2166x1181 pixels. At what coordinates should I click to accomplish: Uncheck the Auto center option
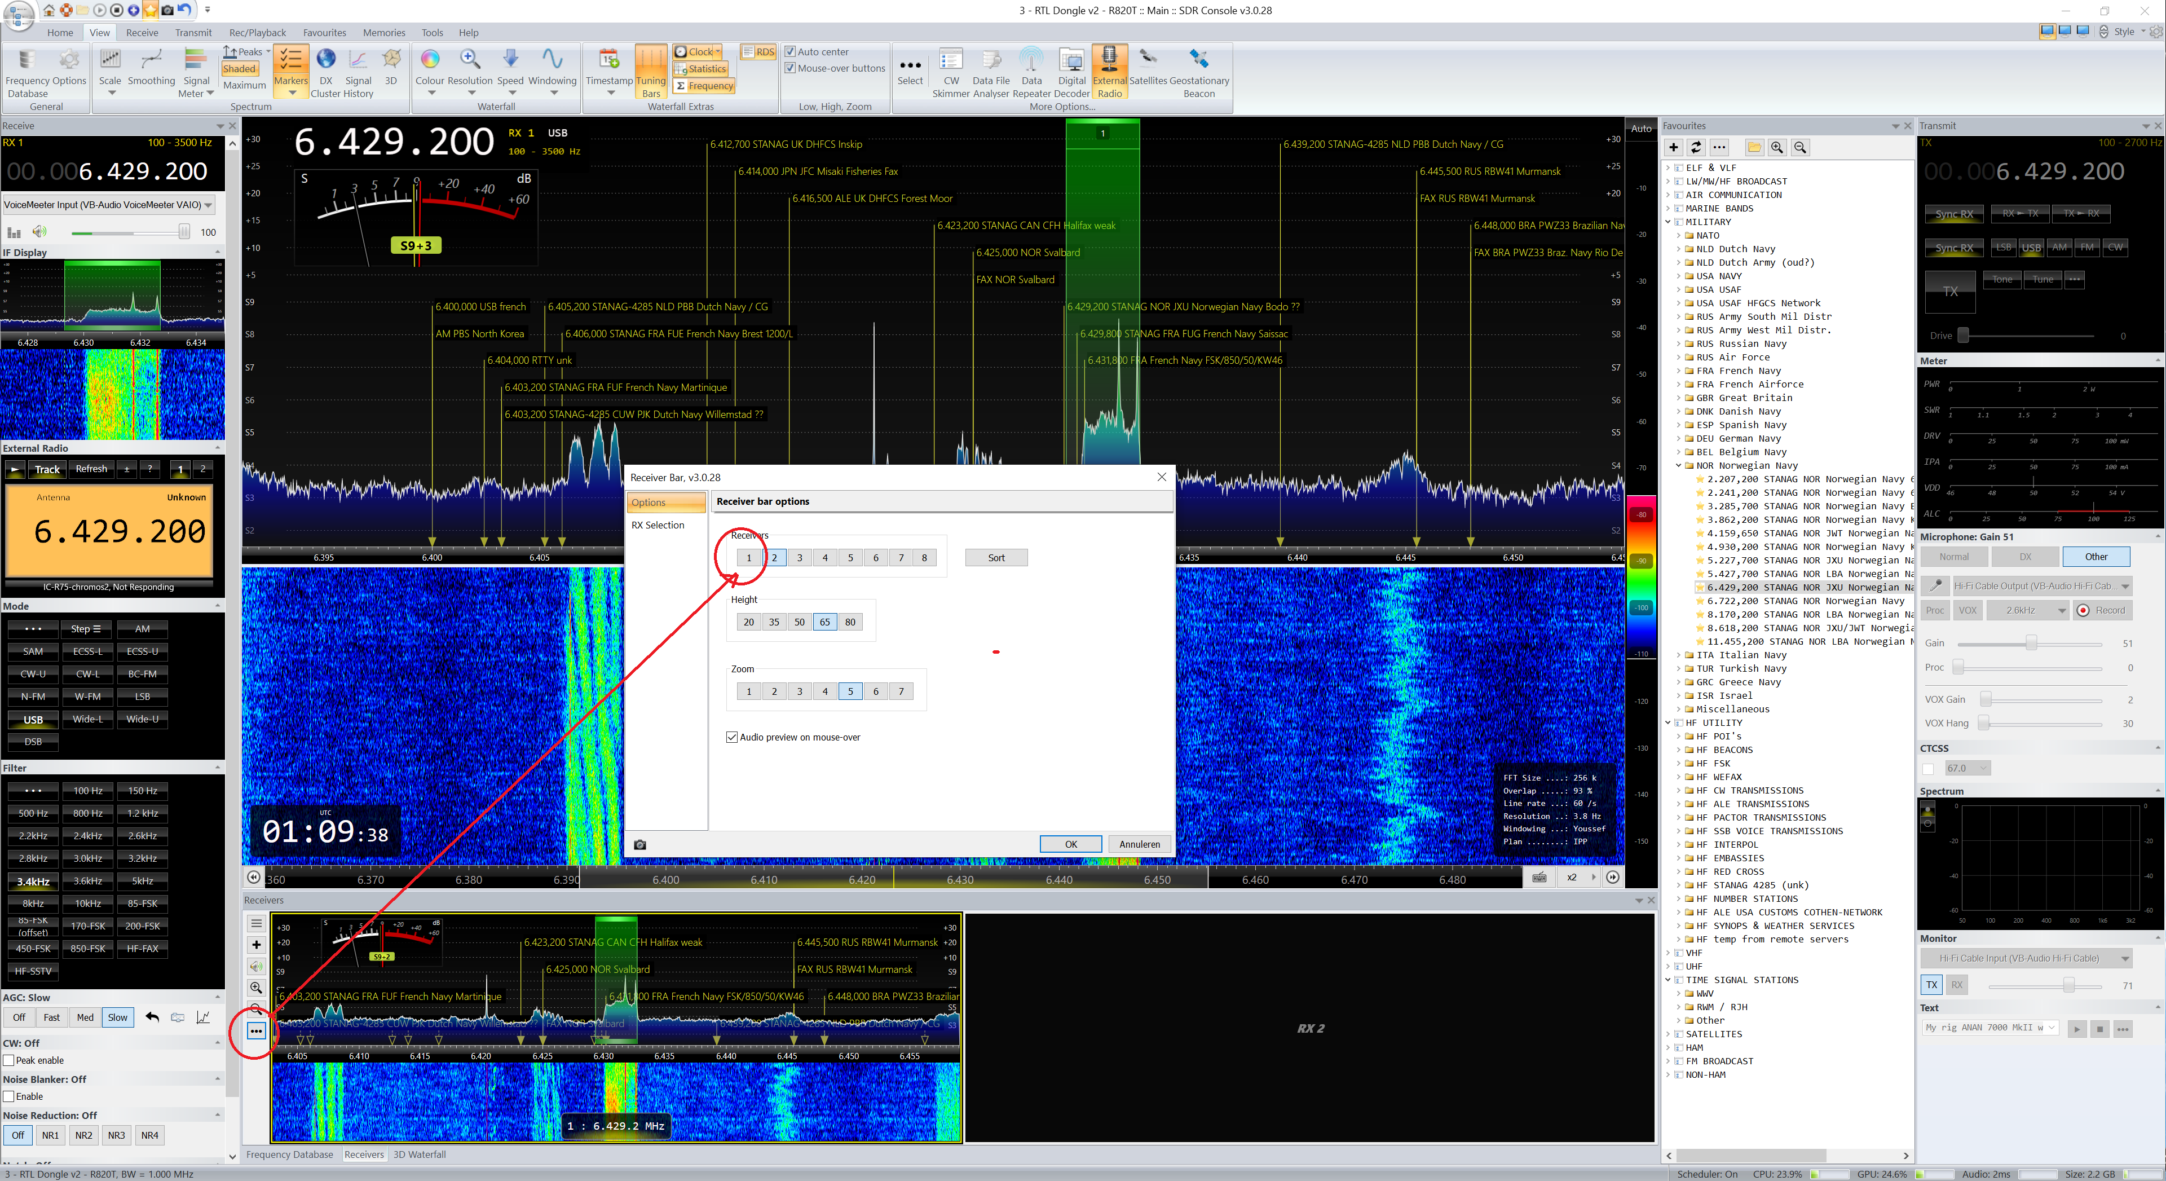(789, 51)
